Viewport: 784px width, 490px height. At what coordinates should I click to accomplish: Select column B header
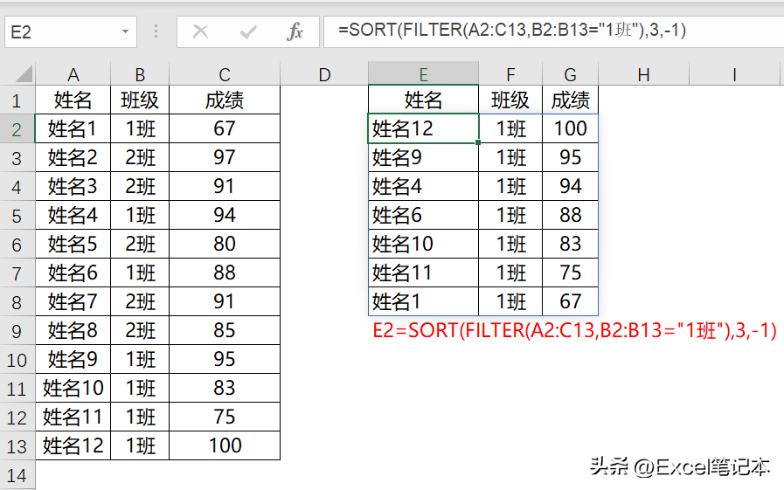click(140, 74)
